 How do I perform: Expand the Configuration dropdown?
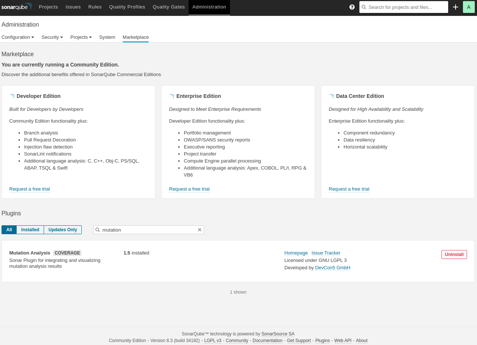(x=18, y=37)
